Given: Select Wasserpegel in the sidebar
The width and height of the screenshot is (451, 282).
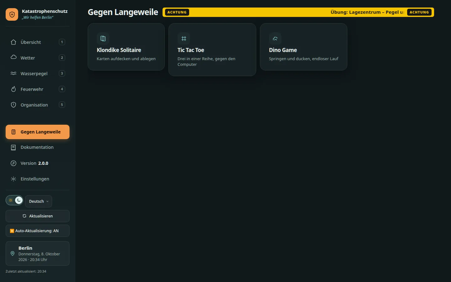Looking at the screenshot, I should 38,73.
